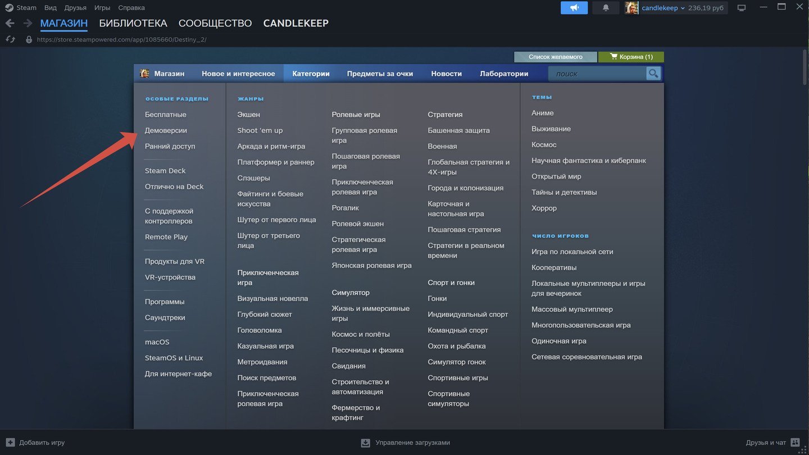
Task: Expand the candlekeep account dropdown
Action: 683,8
